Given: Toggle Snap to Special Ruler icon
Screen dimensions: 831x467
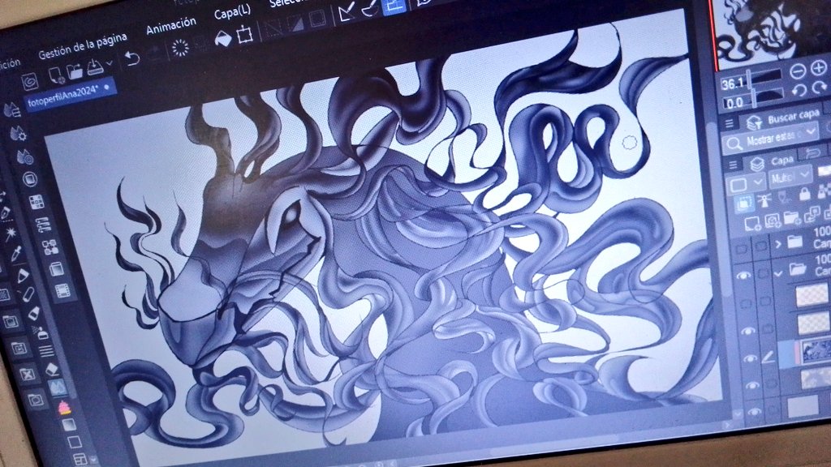Looking at the screenshot, I should (x=370, y=8).
